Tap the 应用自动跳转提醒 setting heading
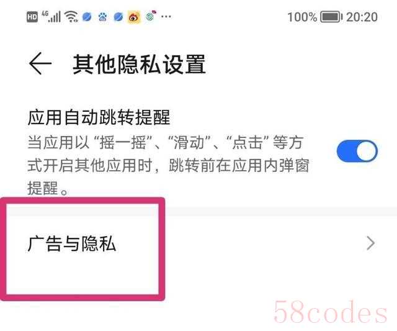Screen dimensions: 397x331 (99, 117)
